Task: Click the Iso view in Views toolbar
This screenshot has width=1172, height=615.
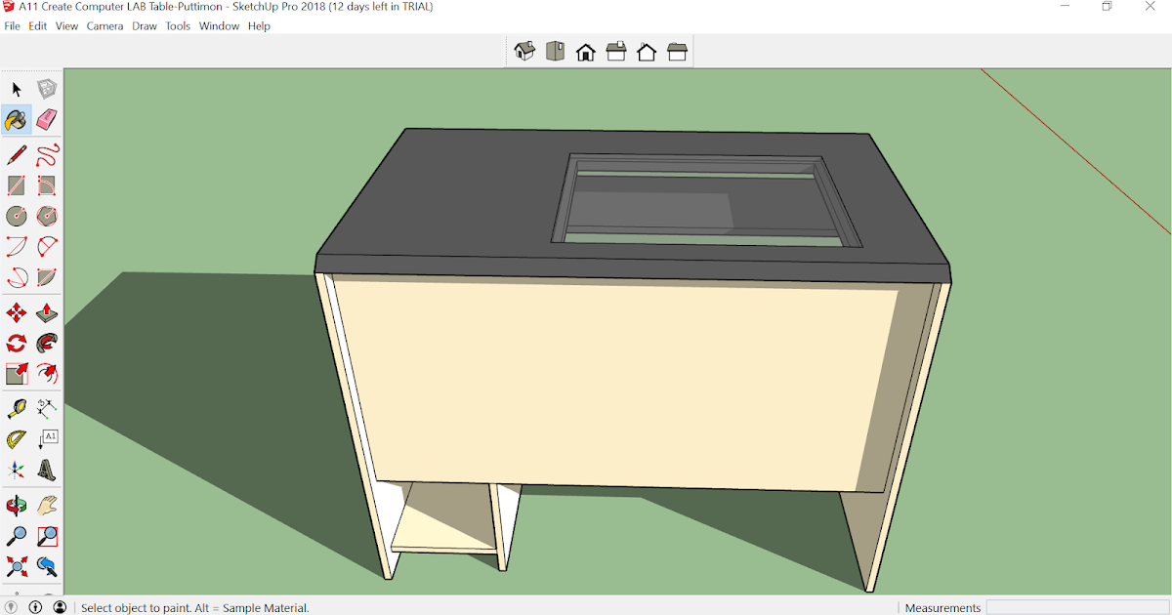Action: (523, 51)
